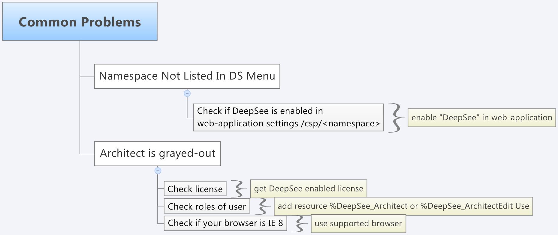Select the brace after the IE 8 browser node
Screen dimensions: 558x235
coord(300,224)
